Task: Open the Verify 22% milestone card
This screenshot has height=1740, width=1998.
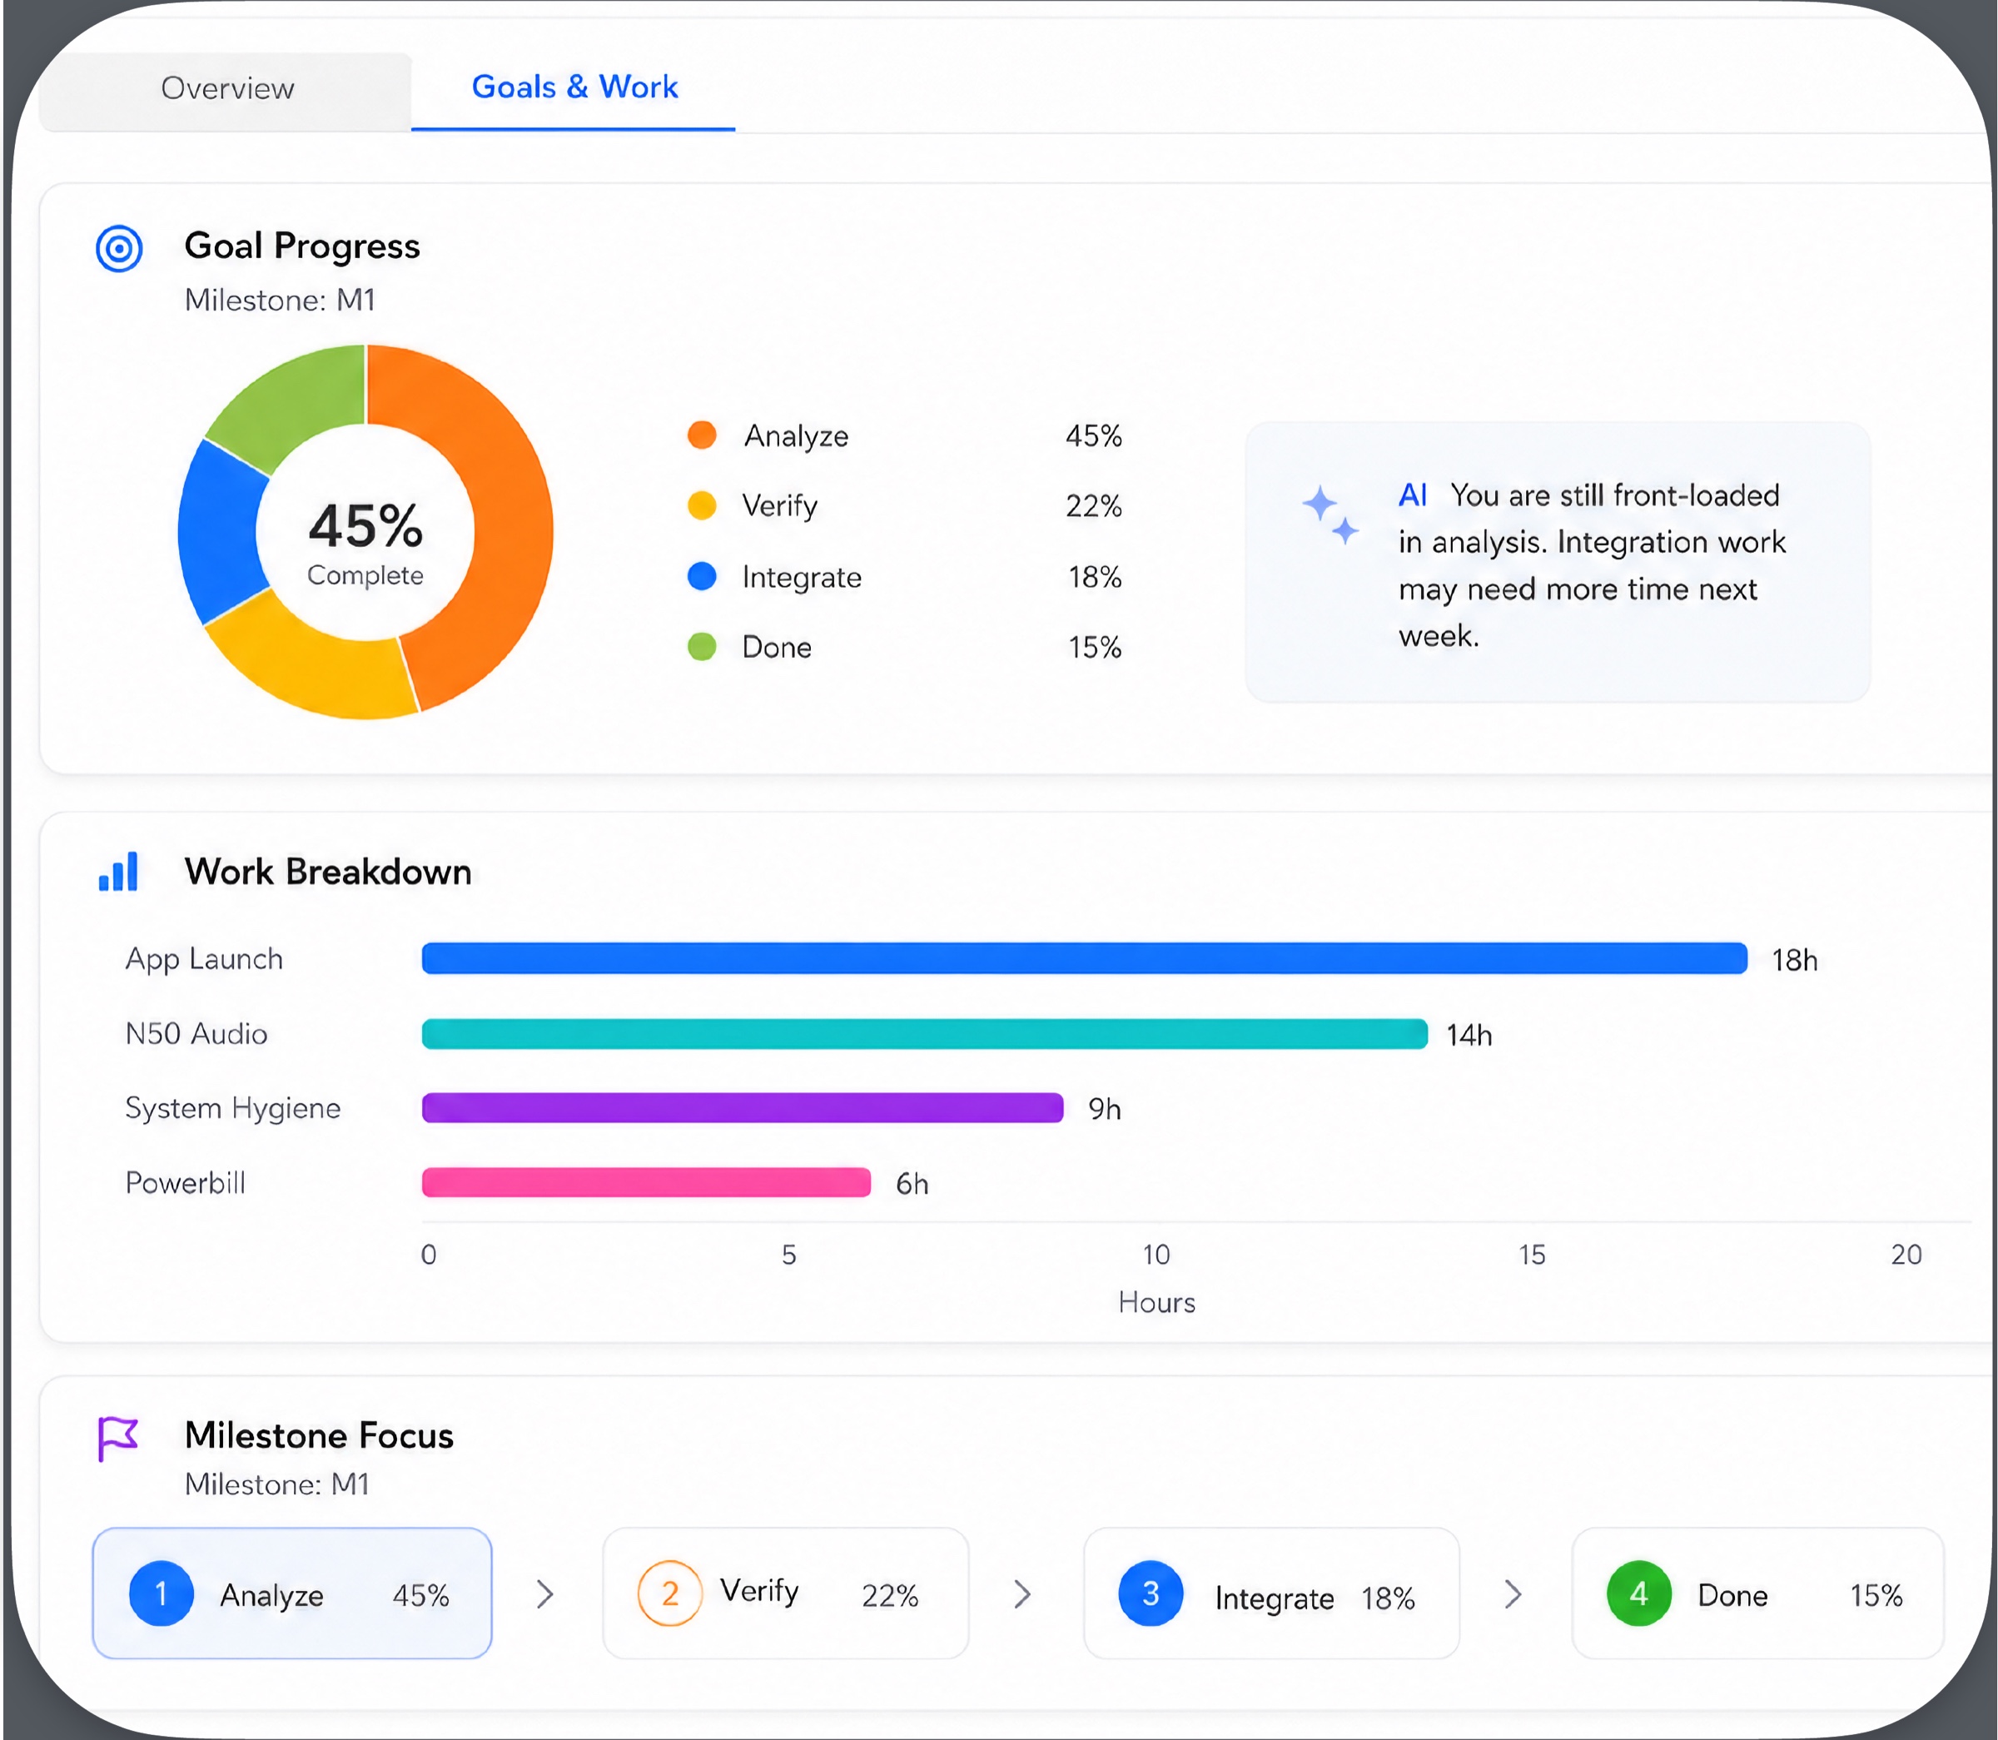Action: coord(785,1593)
